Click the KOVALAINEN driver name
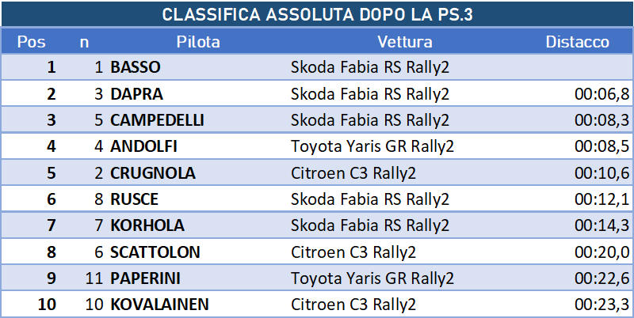 (161, 305)
